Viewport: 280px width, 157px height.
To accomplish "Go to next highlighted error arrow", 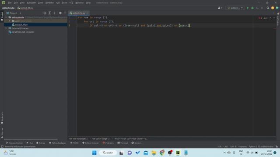I will point(274,18).
